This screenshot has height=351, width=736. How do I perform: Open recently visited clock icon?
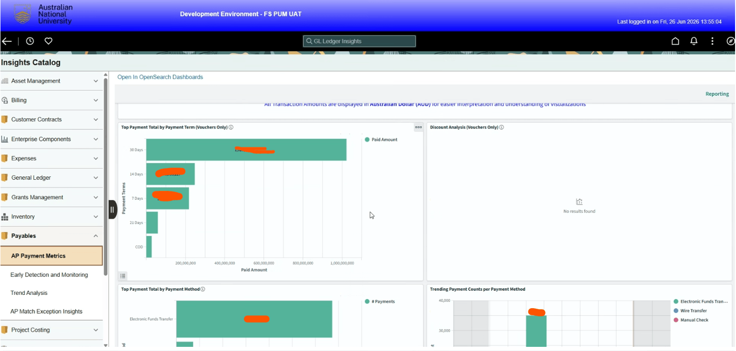[x=30, y=41]
